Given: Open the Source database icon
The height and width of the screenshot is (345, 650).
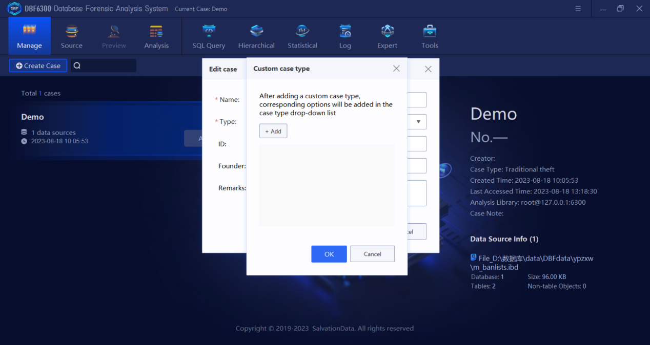Looking at the screenshot, I should pos(71,32).
